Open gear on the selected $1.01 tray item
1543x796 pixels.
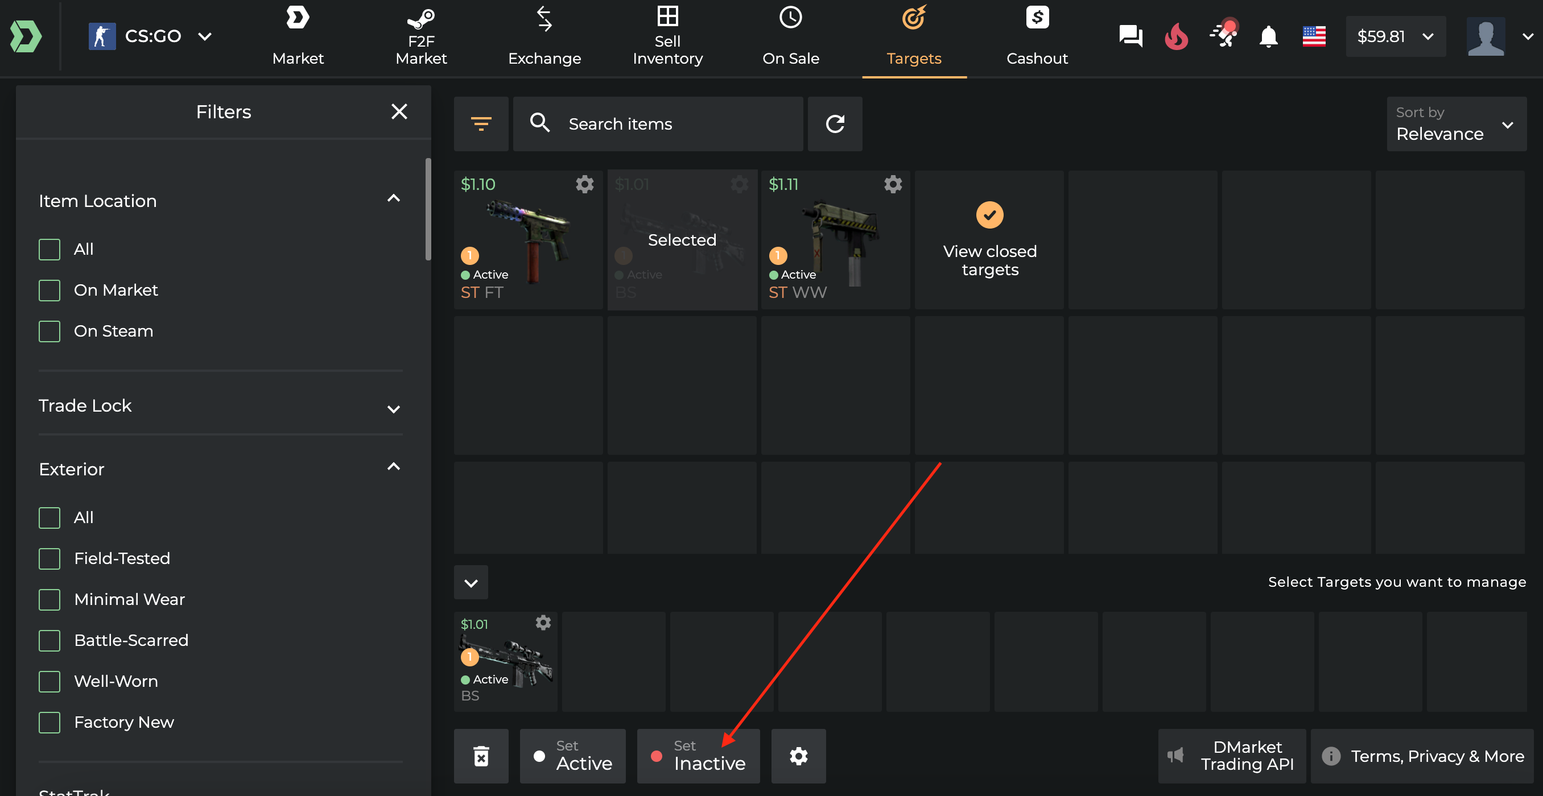[543, 623]
